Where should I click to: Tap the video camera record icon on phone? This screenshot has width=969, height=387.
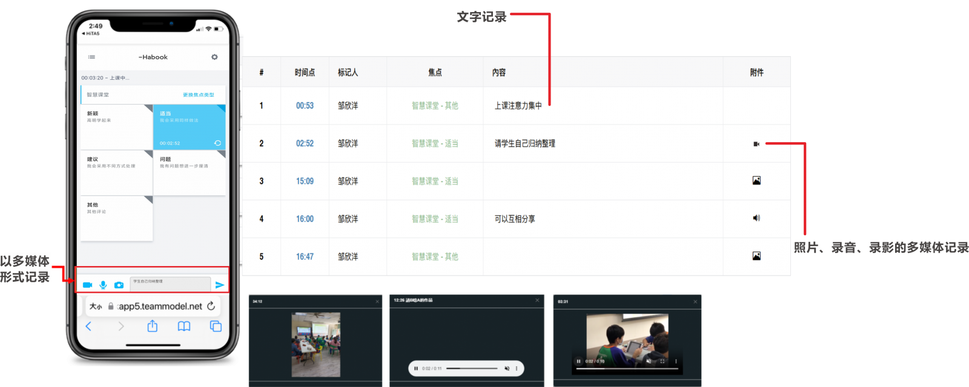tap(87, 285)
